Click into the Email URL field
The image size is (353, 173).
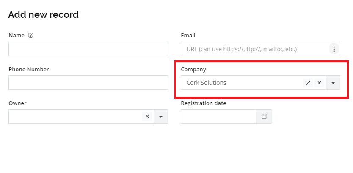tap(254, 49)
